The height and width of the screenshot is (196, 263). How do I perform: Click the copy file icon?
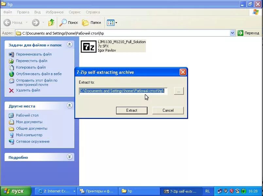click(x=11, y=68)
